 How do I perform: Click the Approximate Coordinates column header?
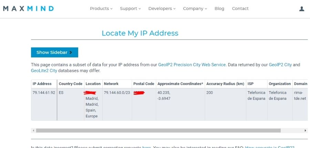pyautogui.click(x=180, y=84)
